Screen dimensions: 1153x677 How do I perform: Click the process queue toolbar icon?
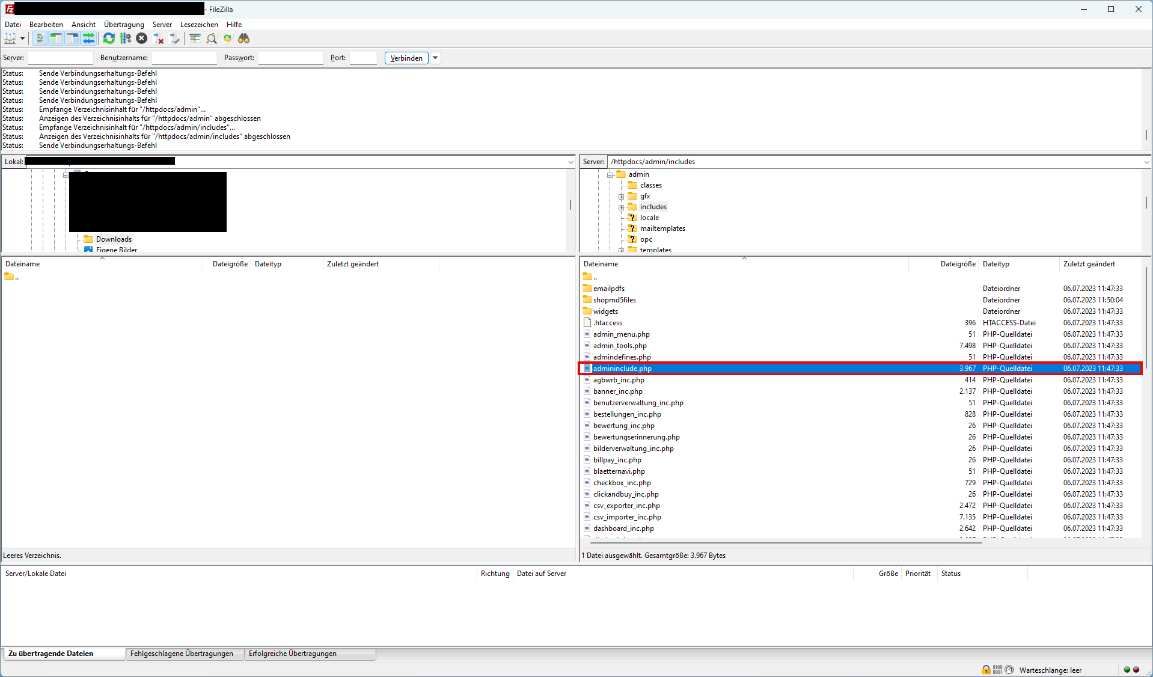(x=125, y=38)
